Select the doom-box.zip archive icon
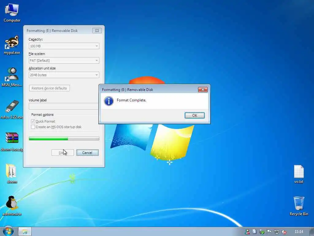 tap(12, 142)
